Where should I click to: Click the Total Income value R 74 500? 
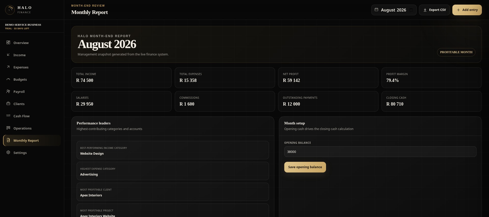[85, 80]
